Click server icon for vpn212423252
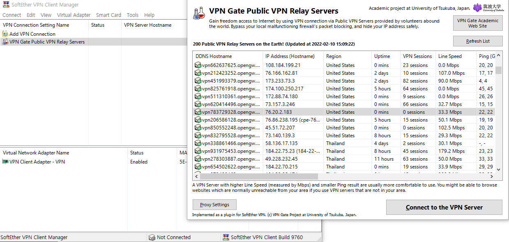Screen dimensions: 509x242 [198, 73]
